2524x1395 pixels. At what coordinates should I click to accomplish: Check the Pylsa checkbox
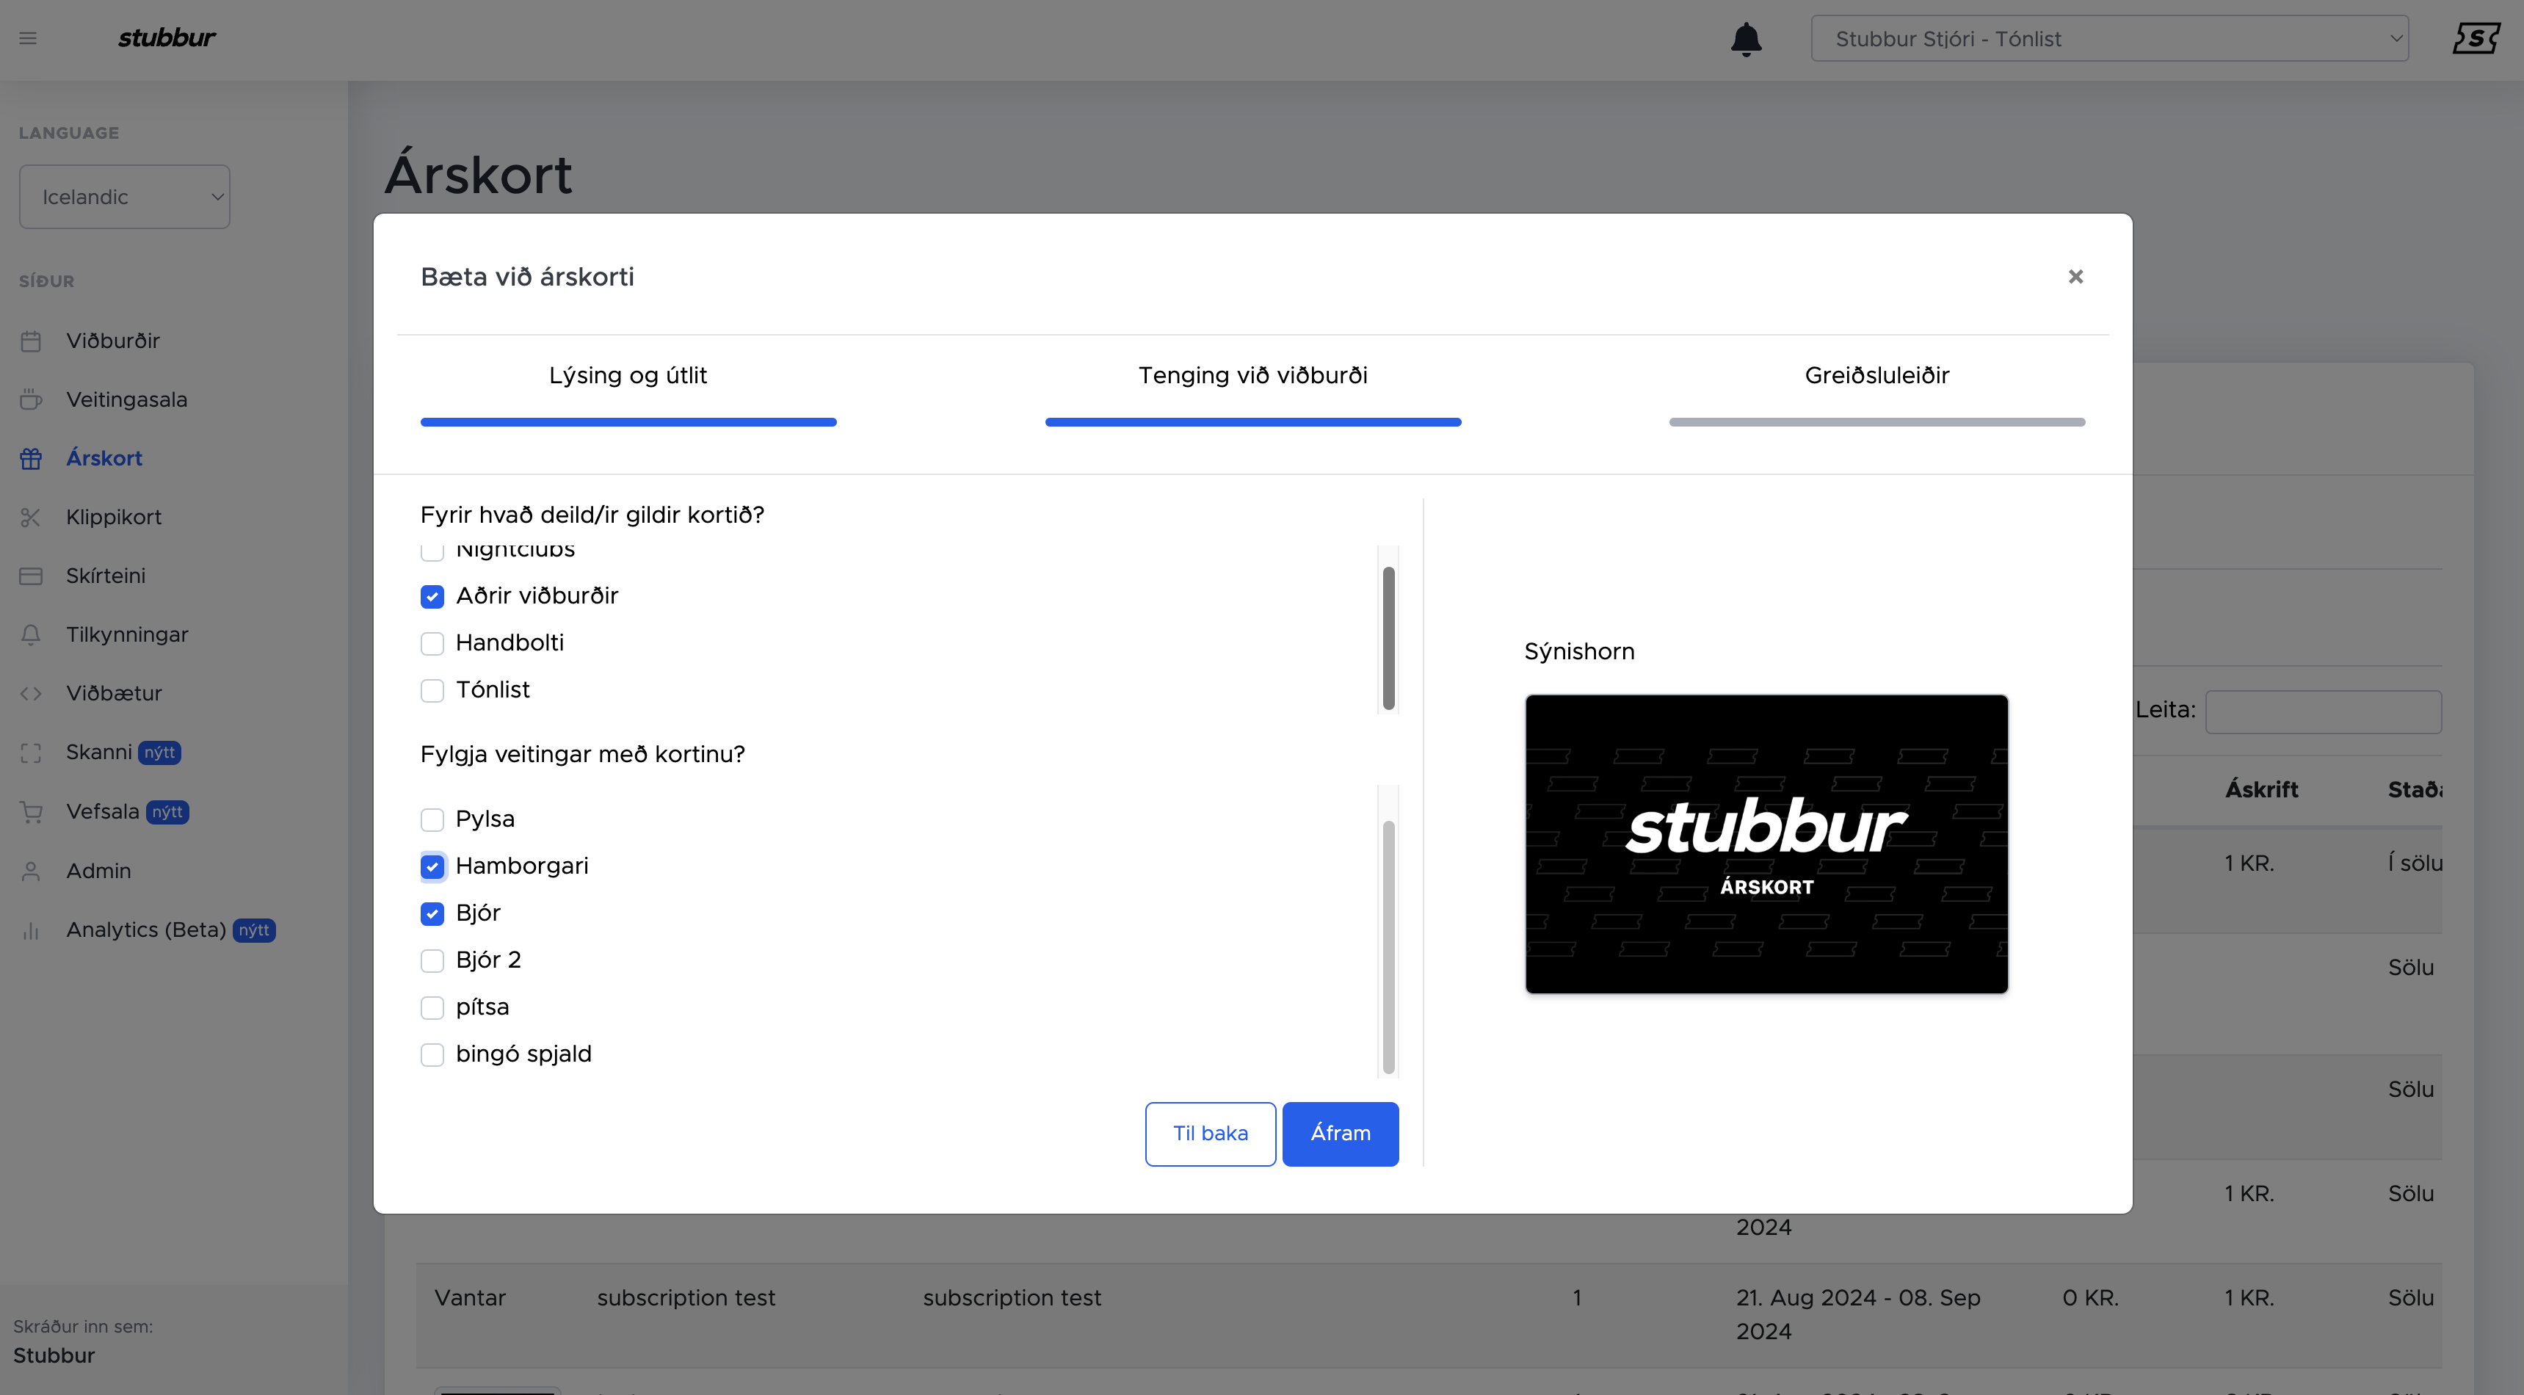tap(432, 820)
